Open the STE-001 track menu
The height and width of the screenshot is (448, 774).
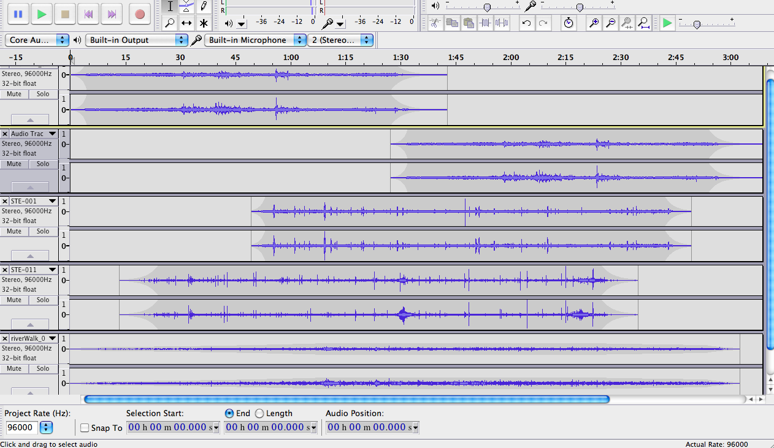pos(52,201)
